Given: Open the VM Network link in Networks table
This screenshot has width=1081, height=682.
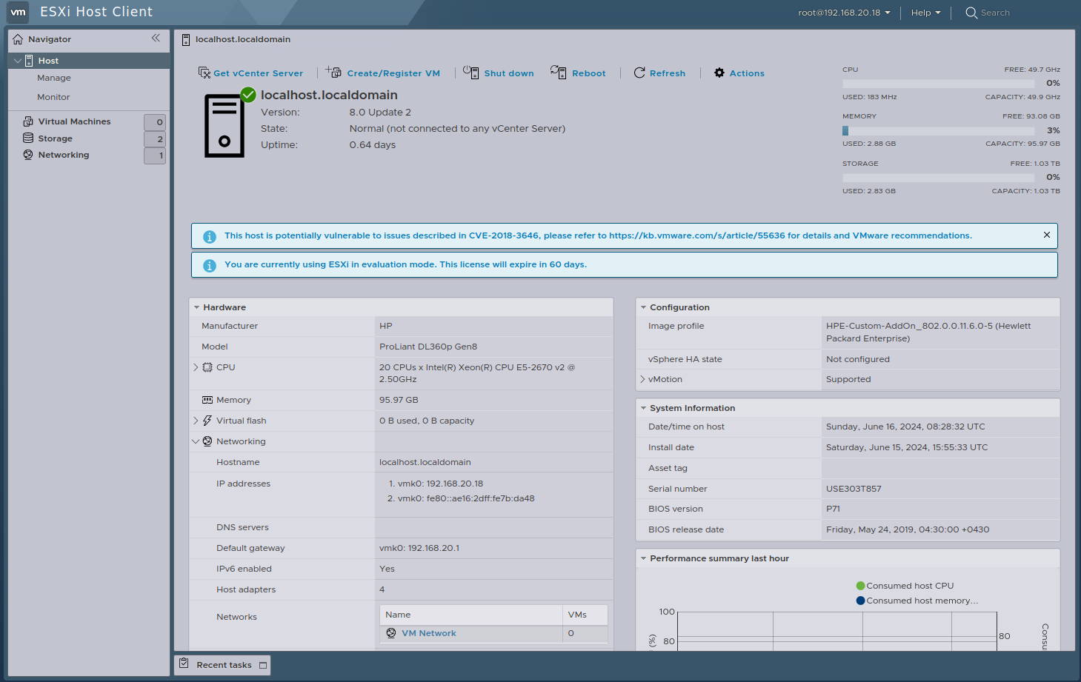Looking at the screenshot, I should click(x=430, y=633).
